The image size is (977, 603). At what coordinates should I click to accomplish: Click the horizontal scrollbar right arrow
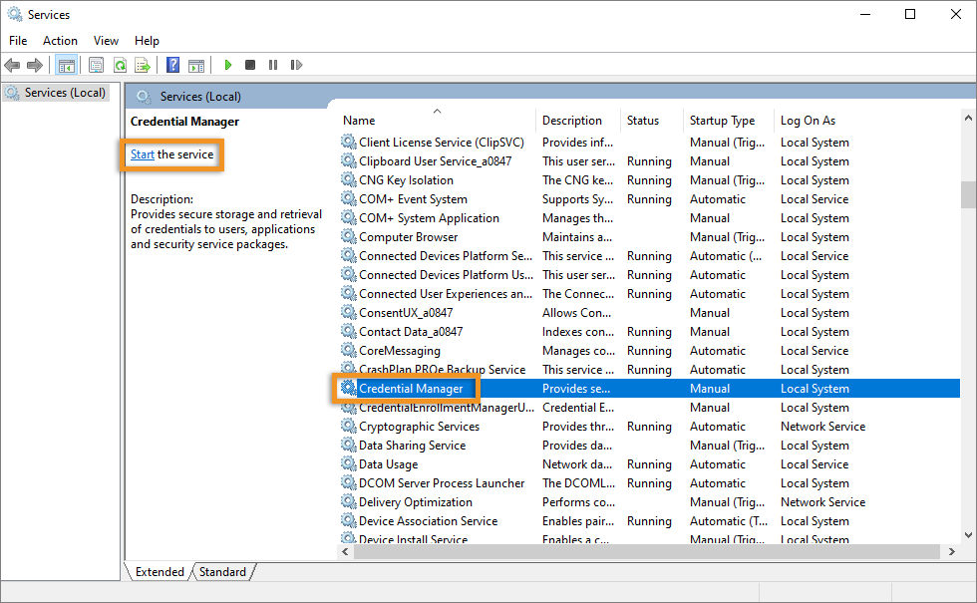[x=948, y=551]
